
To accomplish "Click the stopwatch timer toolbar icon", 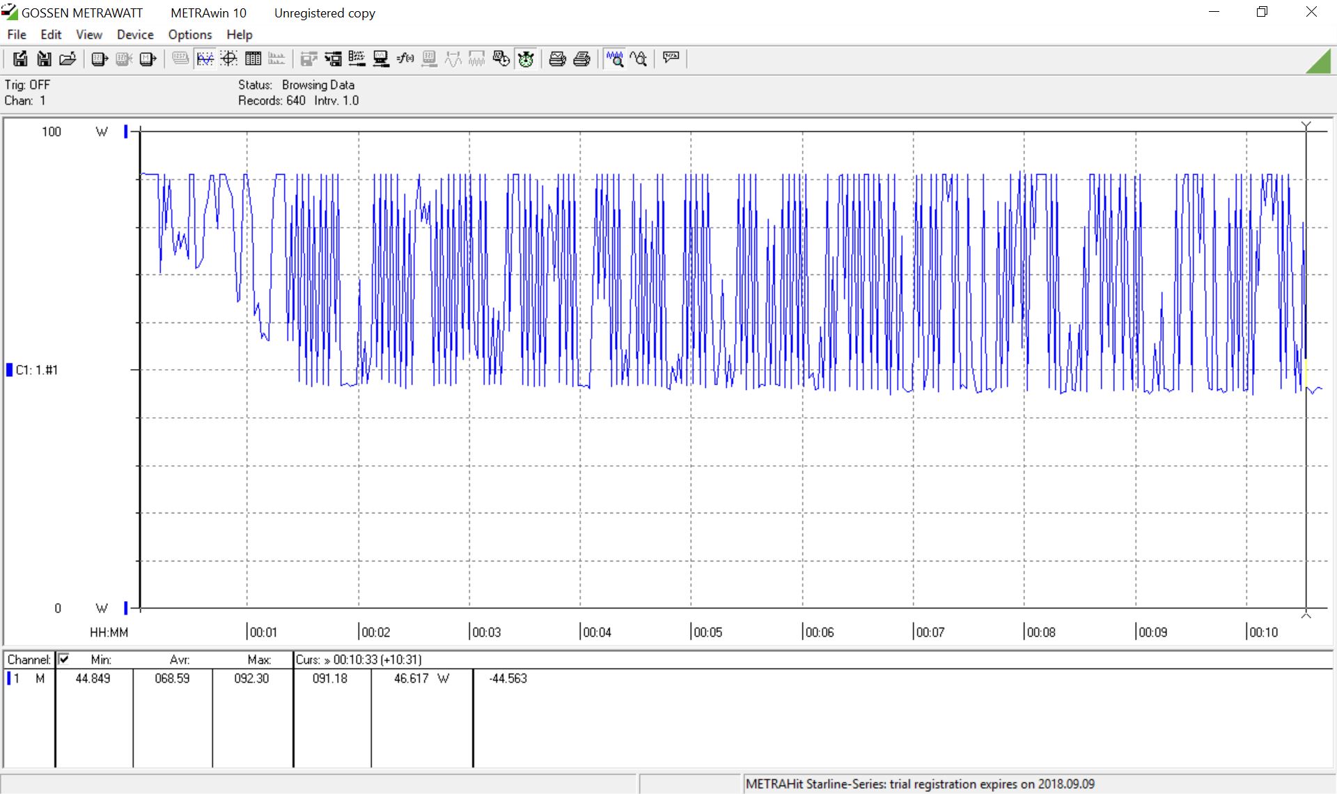I will click(x=526, y=59).
